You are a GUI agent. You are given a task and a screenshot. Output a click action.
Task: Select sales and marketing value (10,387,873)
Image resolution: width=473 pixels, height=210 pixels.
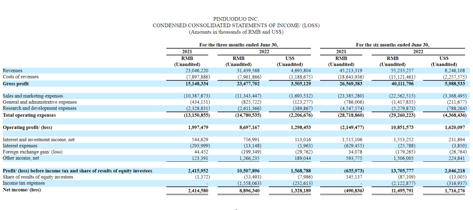click(197, 96)
